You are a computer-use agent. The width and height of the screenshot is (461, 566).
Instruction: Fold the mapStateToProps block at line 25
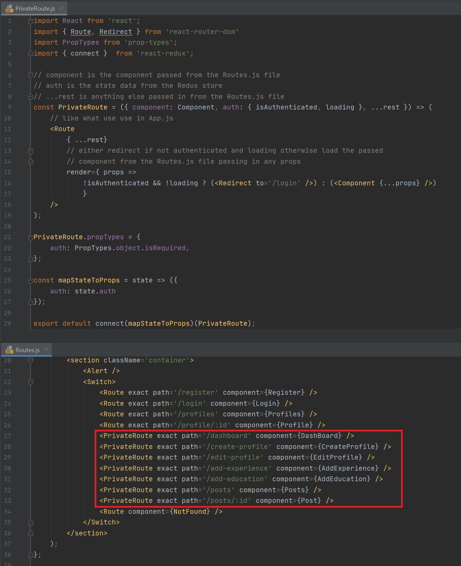(x=31, y=280)
